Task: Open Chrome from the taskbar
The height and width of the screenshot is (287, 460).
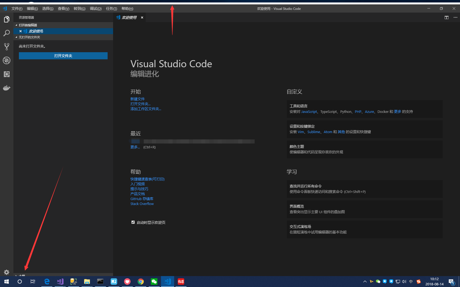Action: point(141,282)
